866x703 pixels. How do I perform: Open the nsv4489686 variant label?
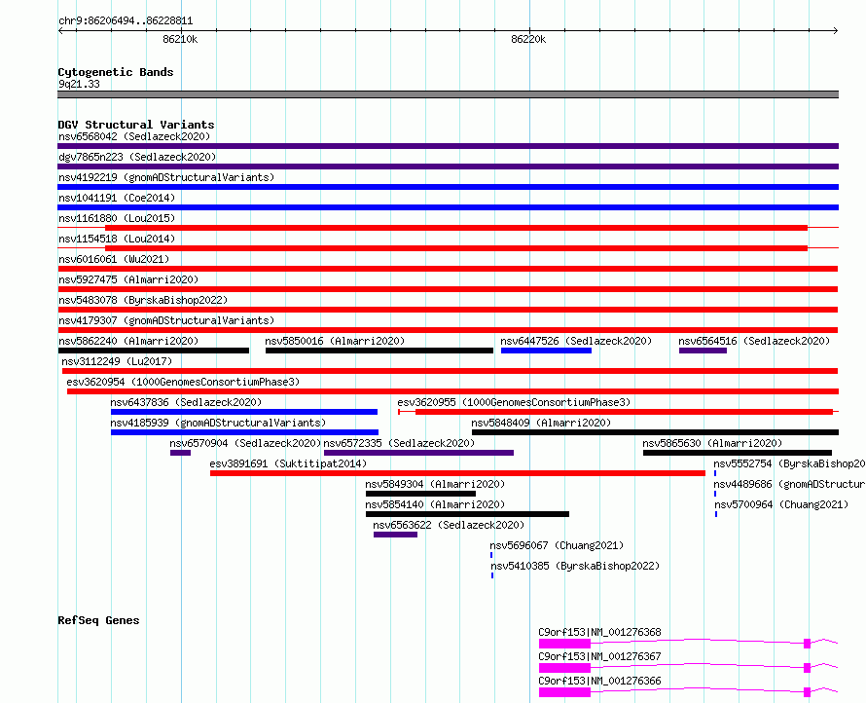coord(789,484)
